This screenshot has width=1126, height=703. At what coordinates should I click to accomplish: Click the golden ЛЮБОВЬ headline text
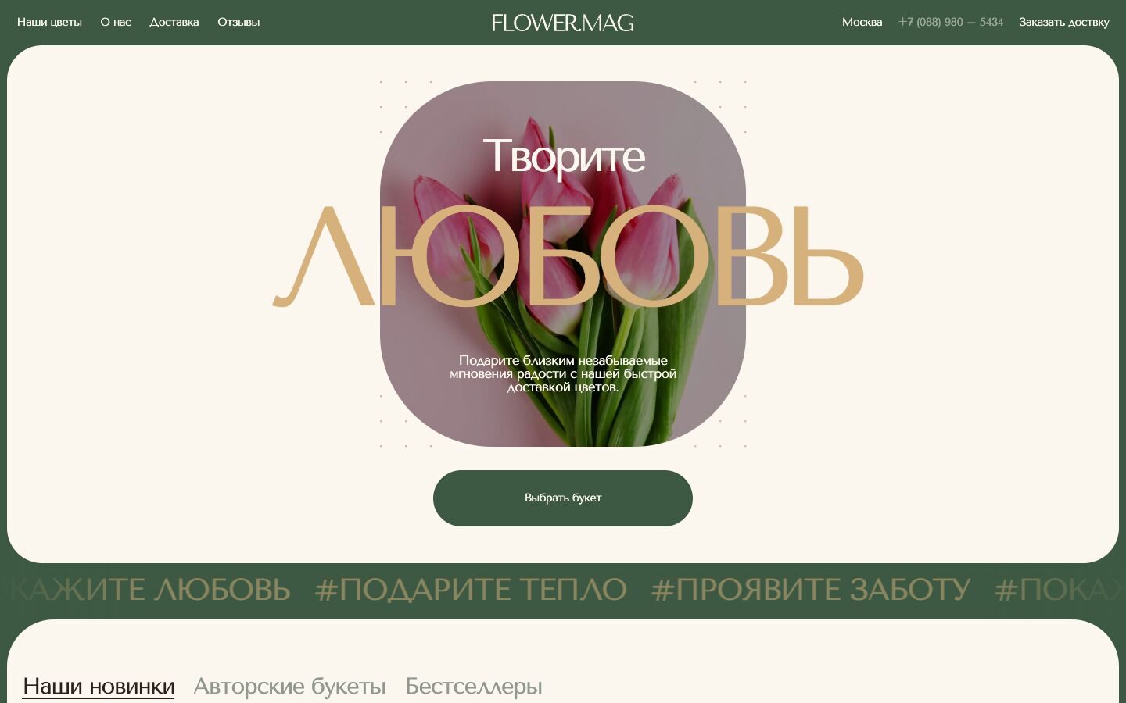pyautogui.click(x=568, y=256)
